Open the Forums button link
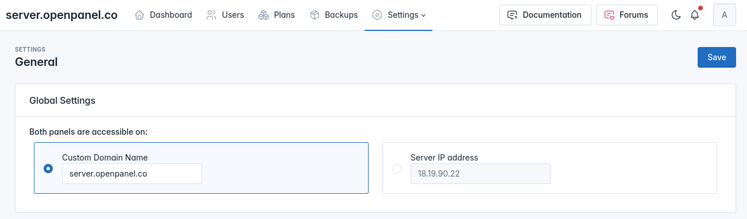This screenshot has height=219, width=747. pyautogui.click(x=626, y=15)
